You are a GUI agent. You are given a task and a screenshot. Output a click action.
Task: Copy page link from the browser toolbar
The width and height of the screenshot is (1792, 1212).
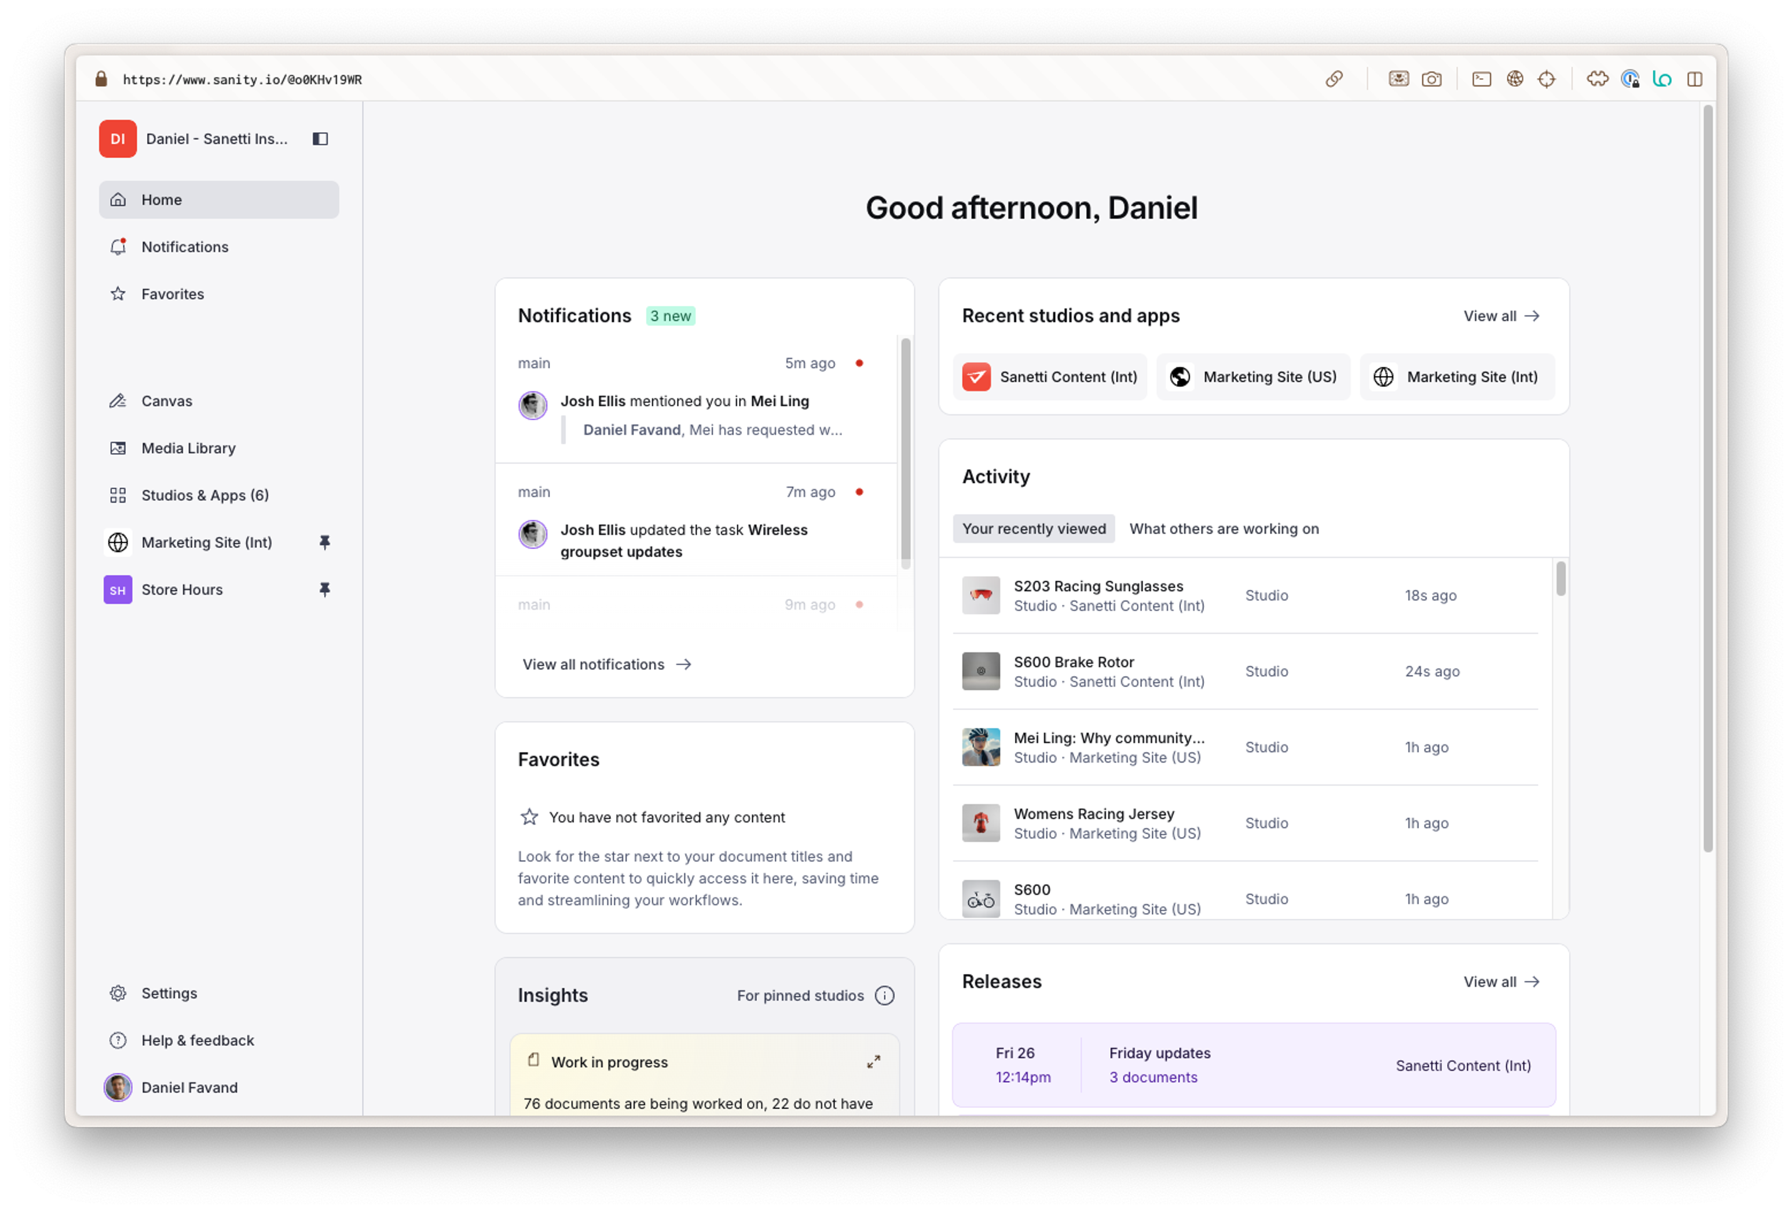(x=1334, y=79)
